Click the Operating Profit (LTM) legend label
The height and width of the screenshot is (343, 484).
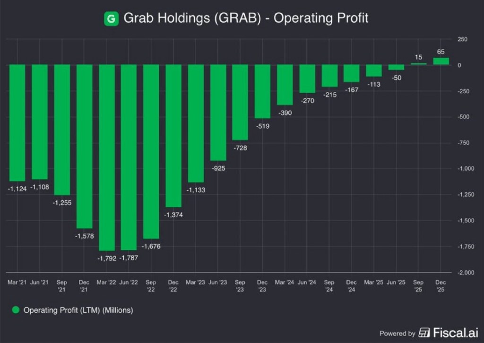click(78, 310)
